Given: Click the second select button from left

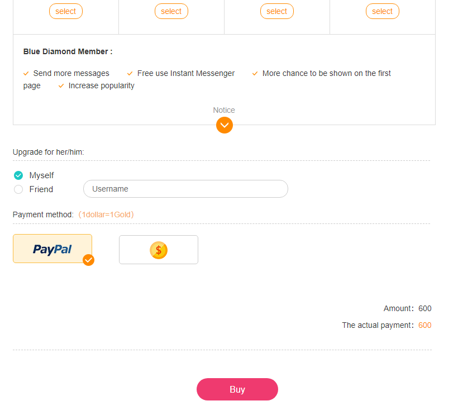Looking at the screenshot, I should pyautogui.click(x=171, y=11).
